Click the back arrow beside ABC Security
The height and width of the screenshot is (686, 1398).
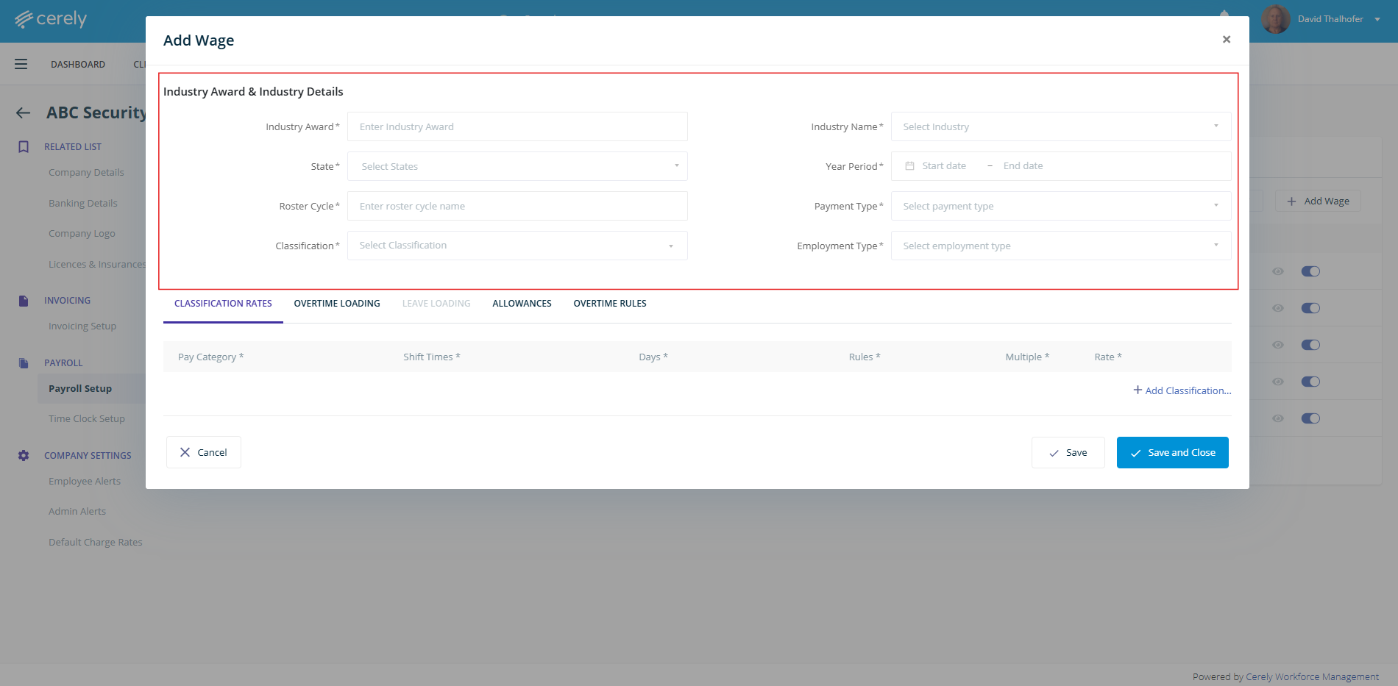(24, 112)
